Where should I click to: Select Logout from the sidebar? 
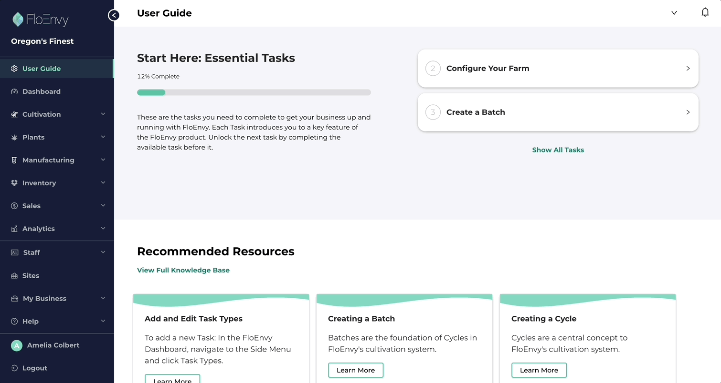[x=35, y=368]
